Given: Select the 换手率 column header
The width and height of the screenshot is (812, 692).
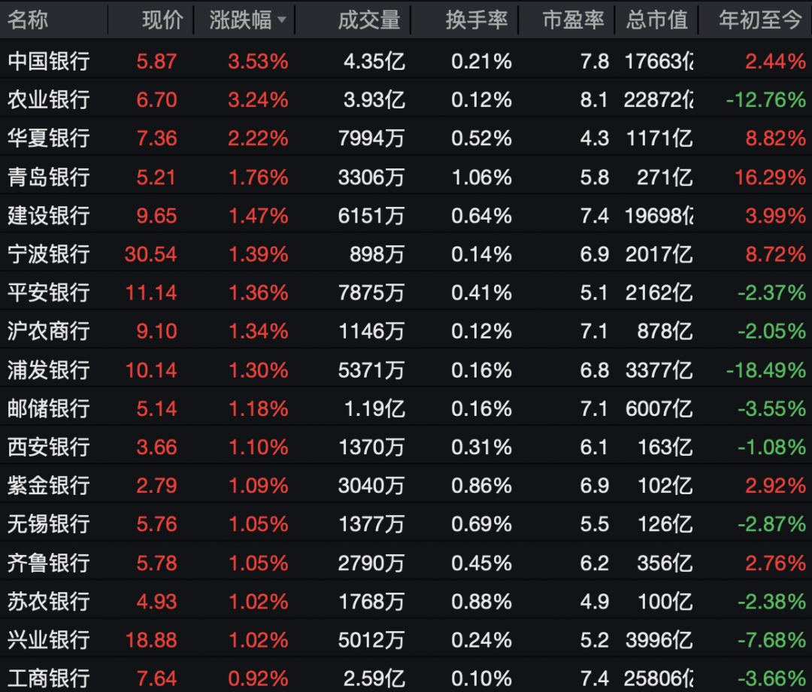Looking at the screenshot, I should [477, 20].
